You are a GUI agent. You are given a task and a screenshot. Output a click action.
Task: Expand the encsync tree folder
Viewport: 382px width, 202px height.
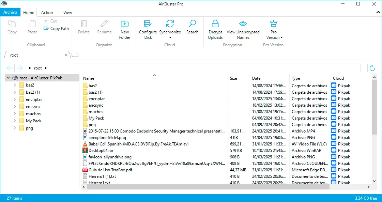click(15, 107)
